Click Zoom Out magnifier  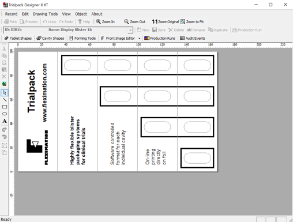coord(134,22)
